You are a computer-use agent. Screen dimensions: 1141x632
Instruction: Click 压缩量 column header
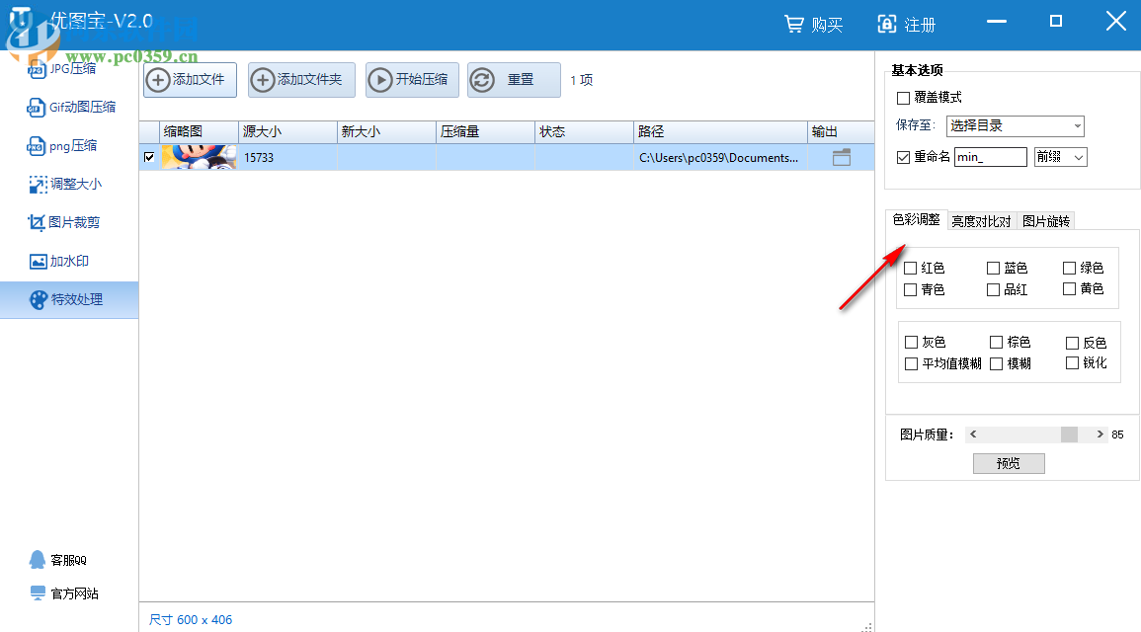point(485,131)
